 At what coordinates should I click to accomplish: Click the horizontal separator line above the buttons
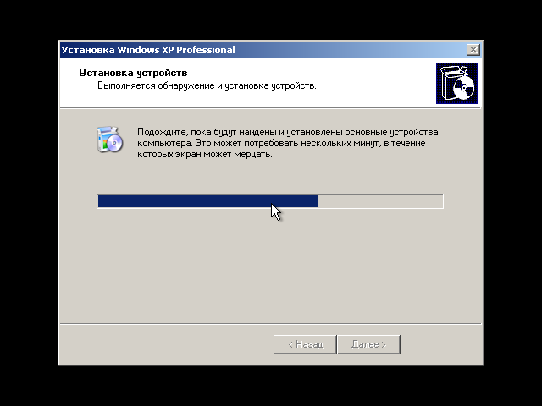(x=270, y=324)
